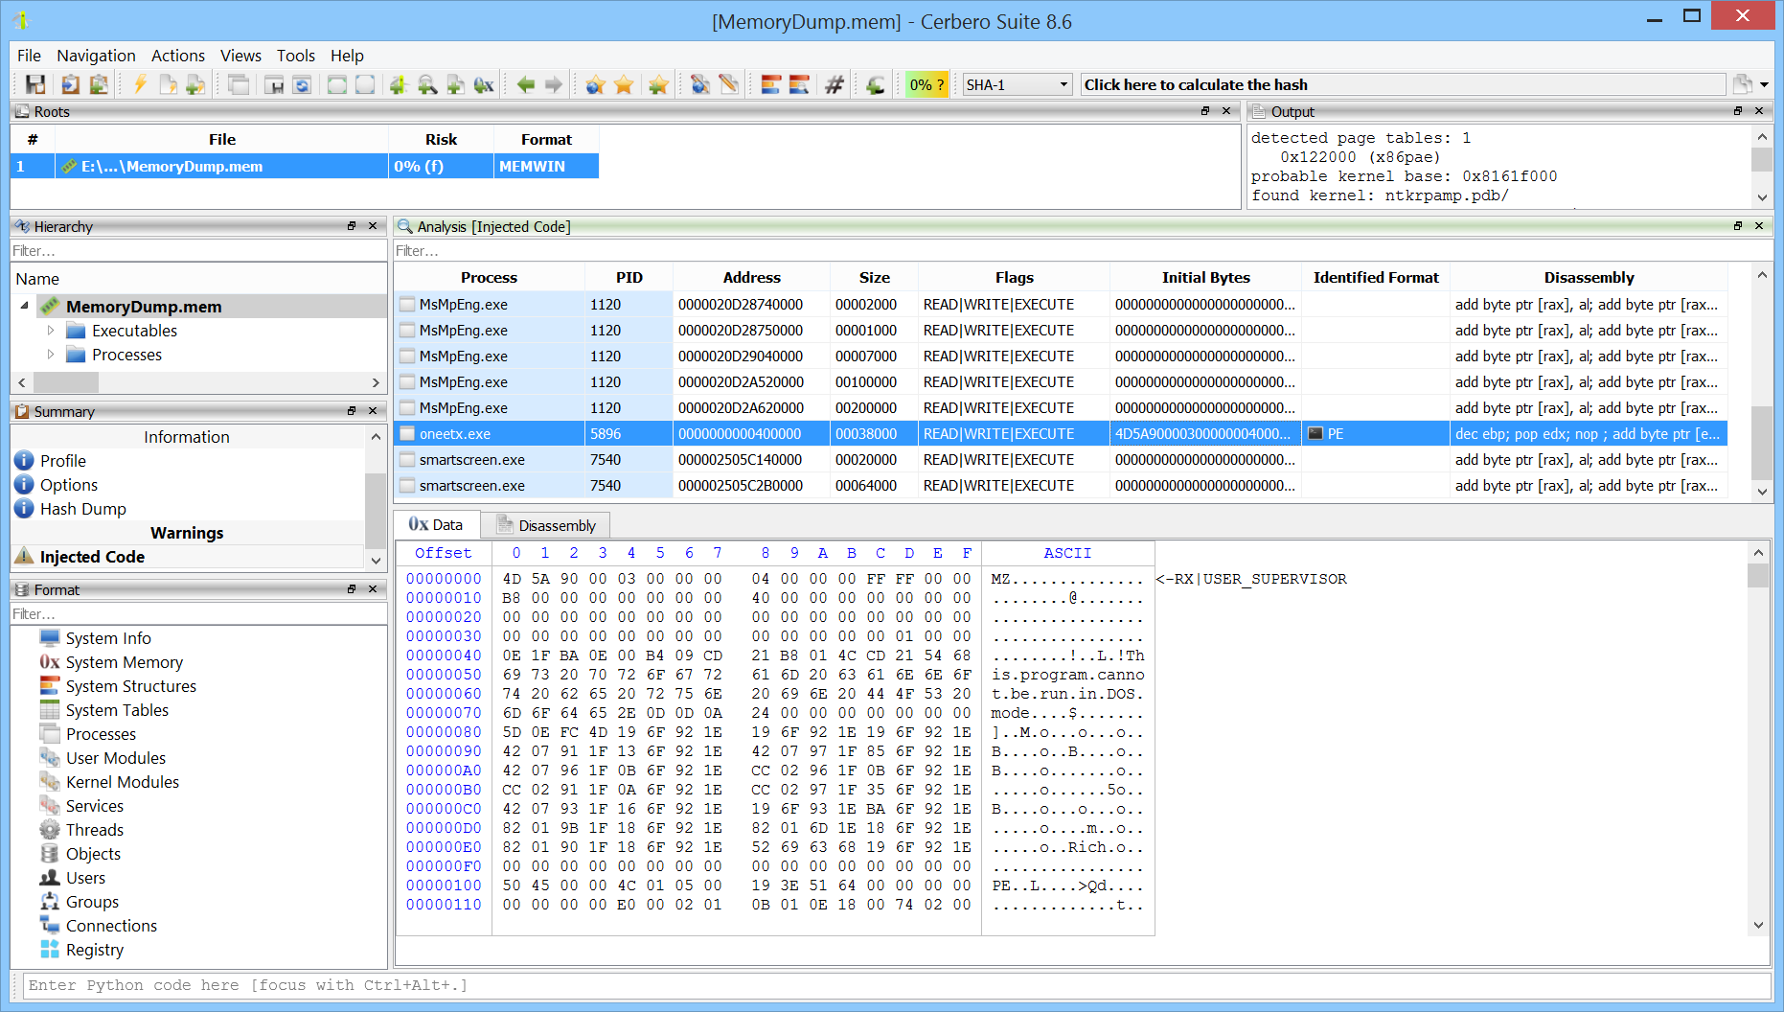Click the Save floppy disk toolbar icon
This screenshot has height=1012, width=1784.
pyautogui.click(x=35, y=85)
